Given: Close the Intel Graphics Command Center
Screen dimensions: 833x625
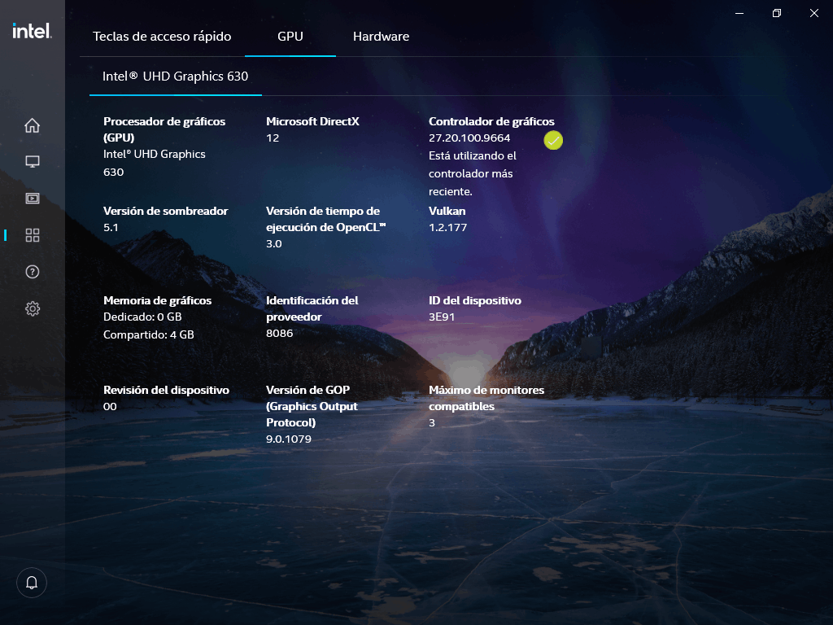Looking at the screenshot, I should tap(813, 13).
